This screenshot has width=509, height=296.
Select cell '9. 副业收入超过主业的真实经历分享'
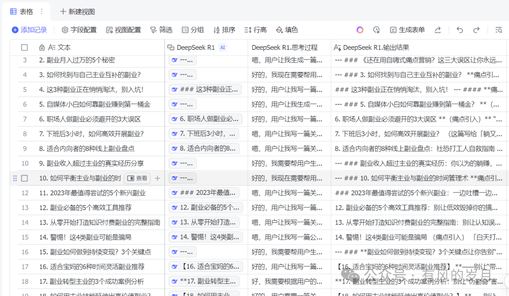99,163
